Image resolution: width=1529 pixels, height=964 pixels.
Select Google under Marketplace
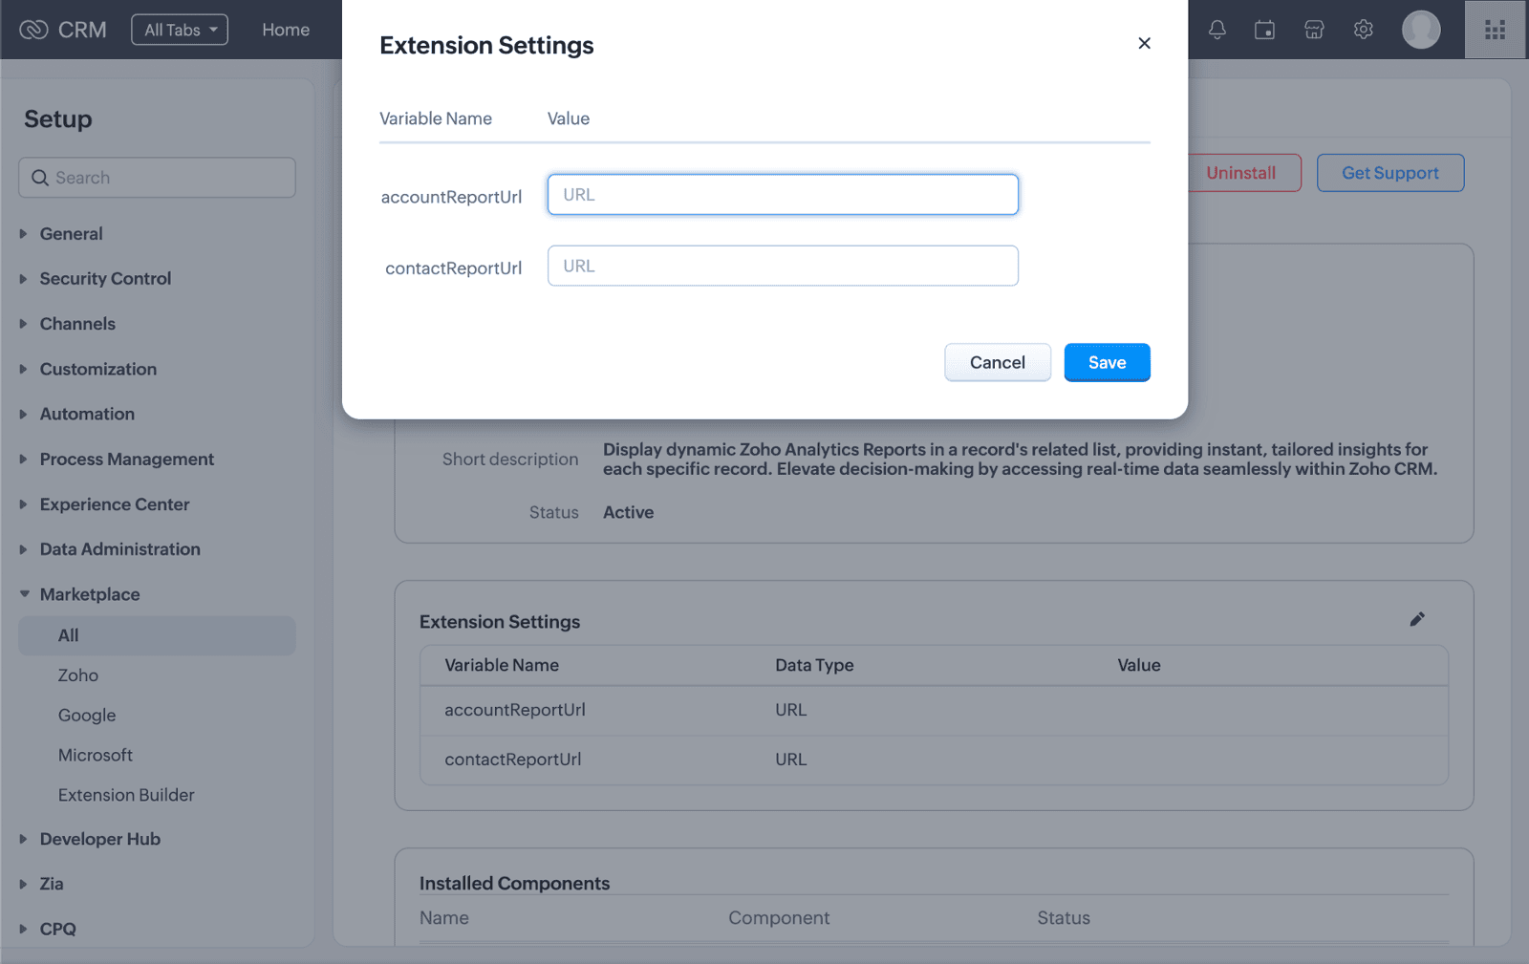point(87,716)
